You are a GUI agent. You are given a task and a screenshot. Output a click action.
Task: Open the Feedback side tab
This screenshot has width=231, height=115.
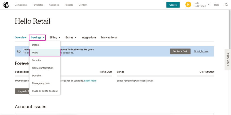pyautogui.click(x=228, y=59)
